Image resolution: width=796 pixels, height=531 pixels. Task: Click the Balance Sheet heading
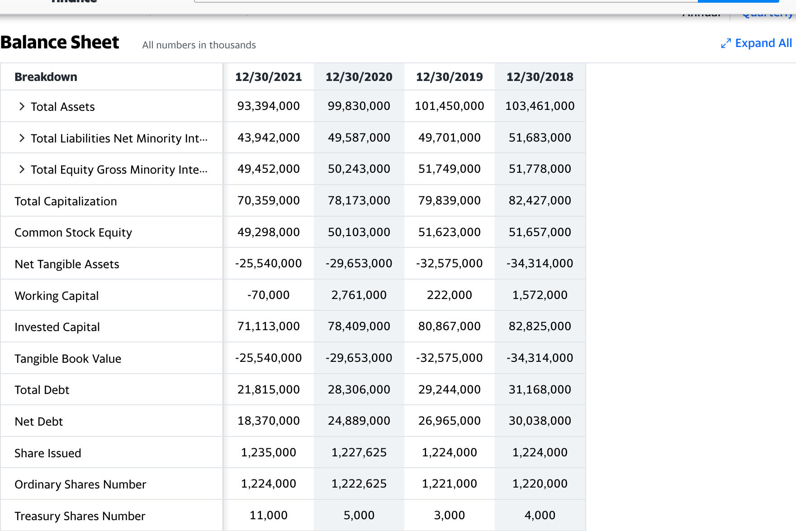coord(60,43)
